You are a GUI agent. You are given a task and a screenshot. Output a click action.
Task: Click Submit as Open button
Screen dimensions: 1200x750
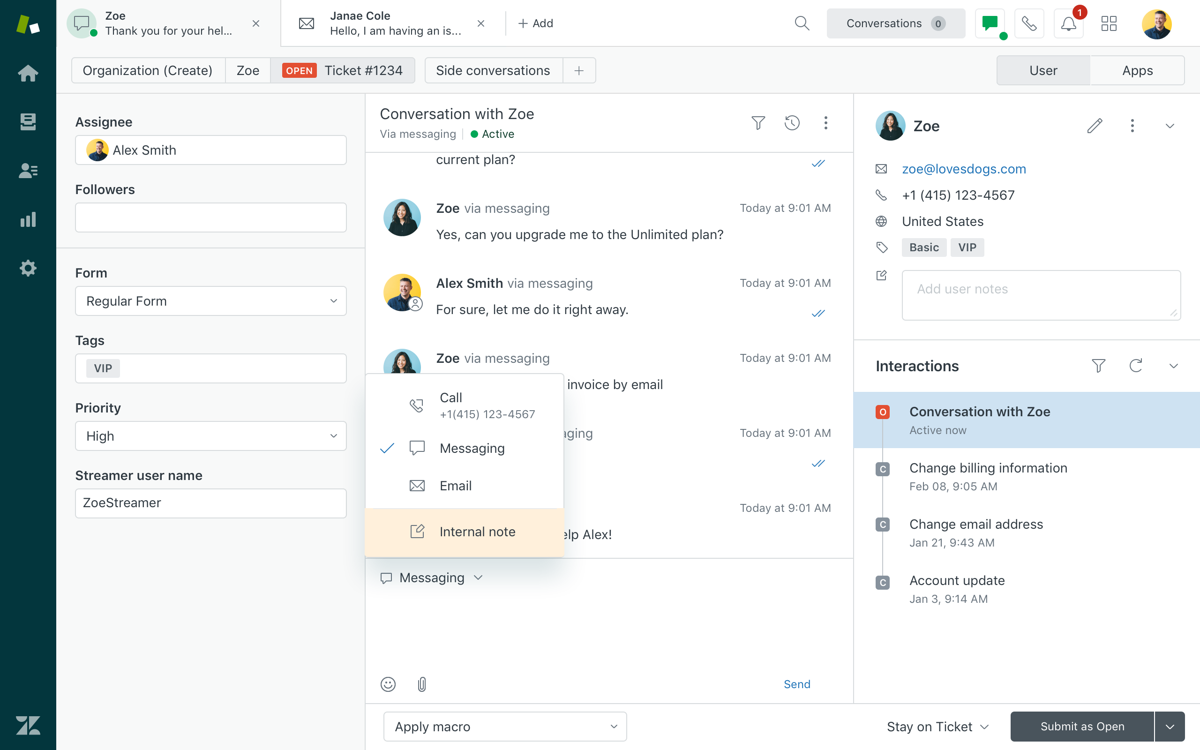click(x=1082, y=726)
